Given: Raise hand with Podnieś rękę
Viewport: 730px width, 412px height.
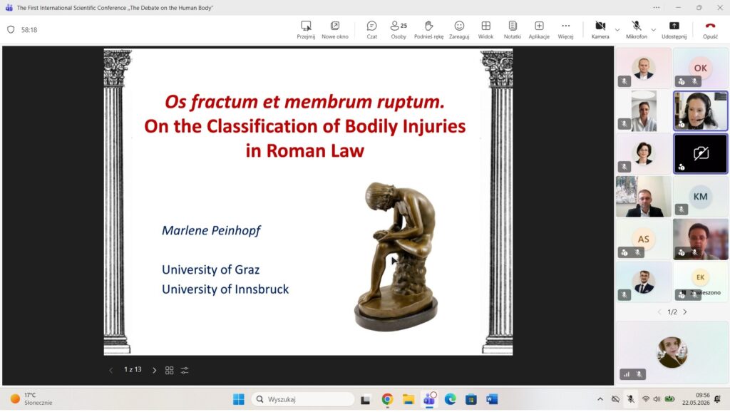Looking at the screenshot, I should pos(428,30).
